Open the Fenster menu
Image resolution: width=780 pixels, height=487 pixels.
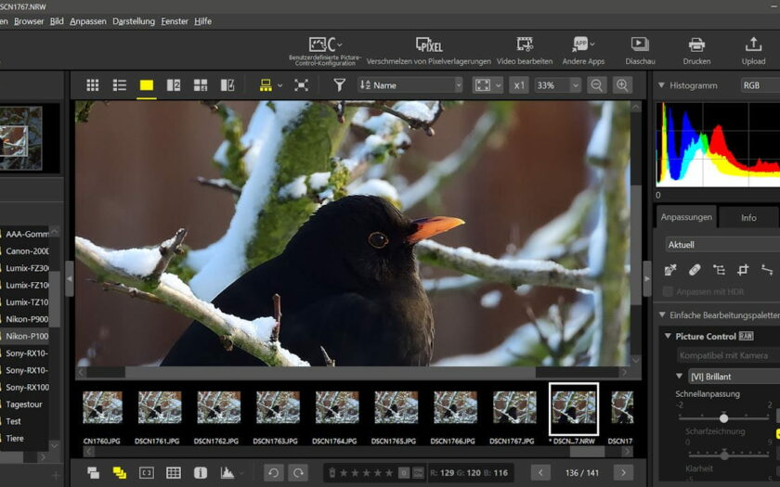(175, 21)
